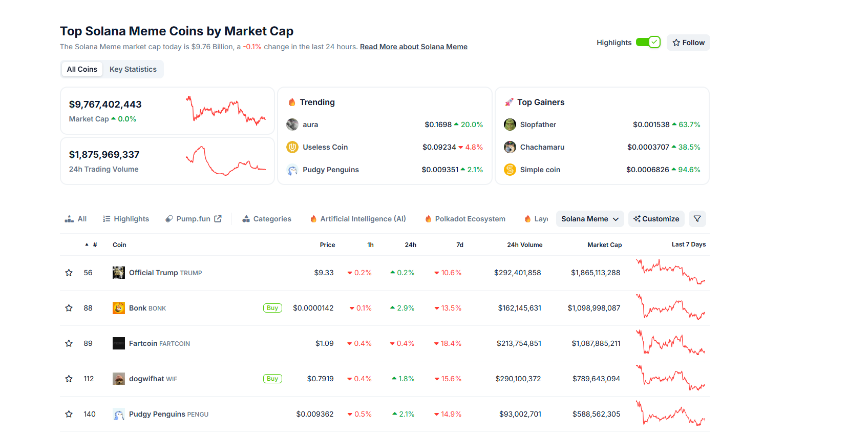Click the Polkadot Ecosystem fire icon

click(428, 219)
